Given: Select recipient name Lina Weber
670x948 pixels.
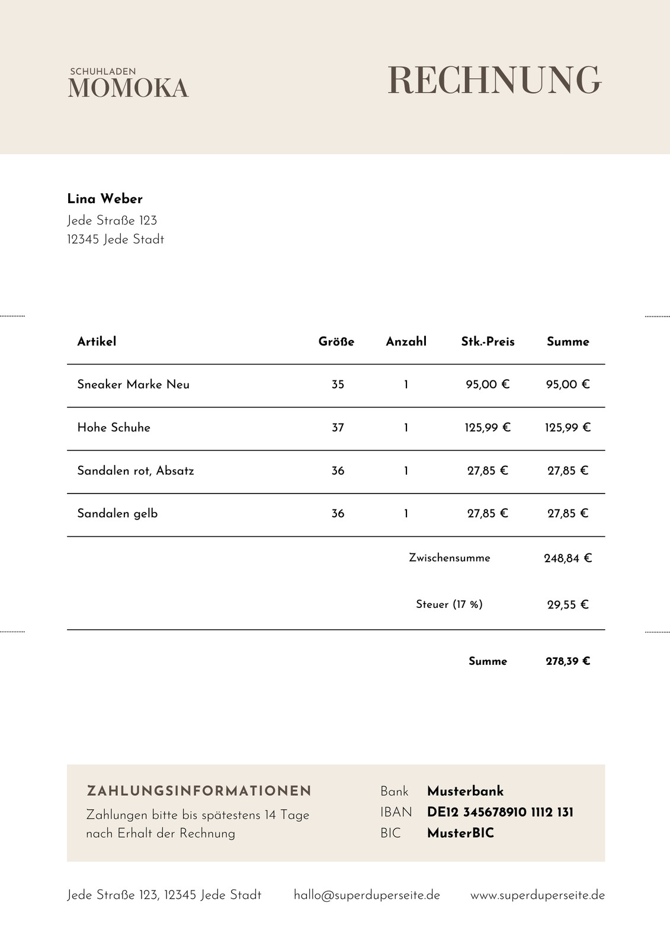Looking at the screenshot, I should click(105, 198).
